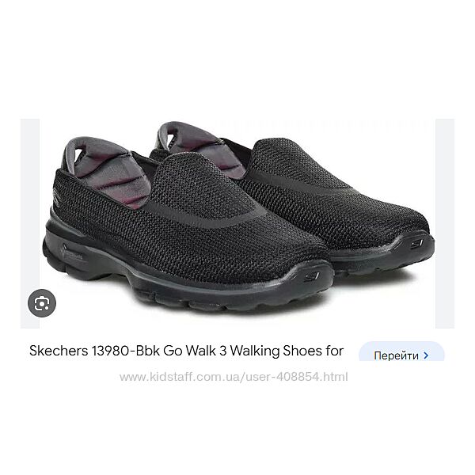Image resolution: width=475 pixels, height=475 pixels.
Task: Click the gray strip left of the image
Action: (x=30, y=223)
